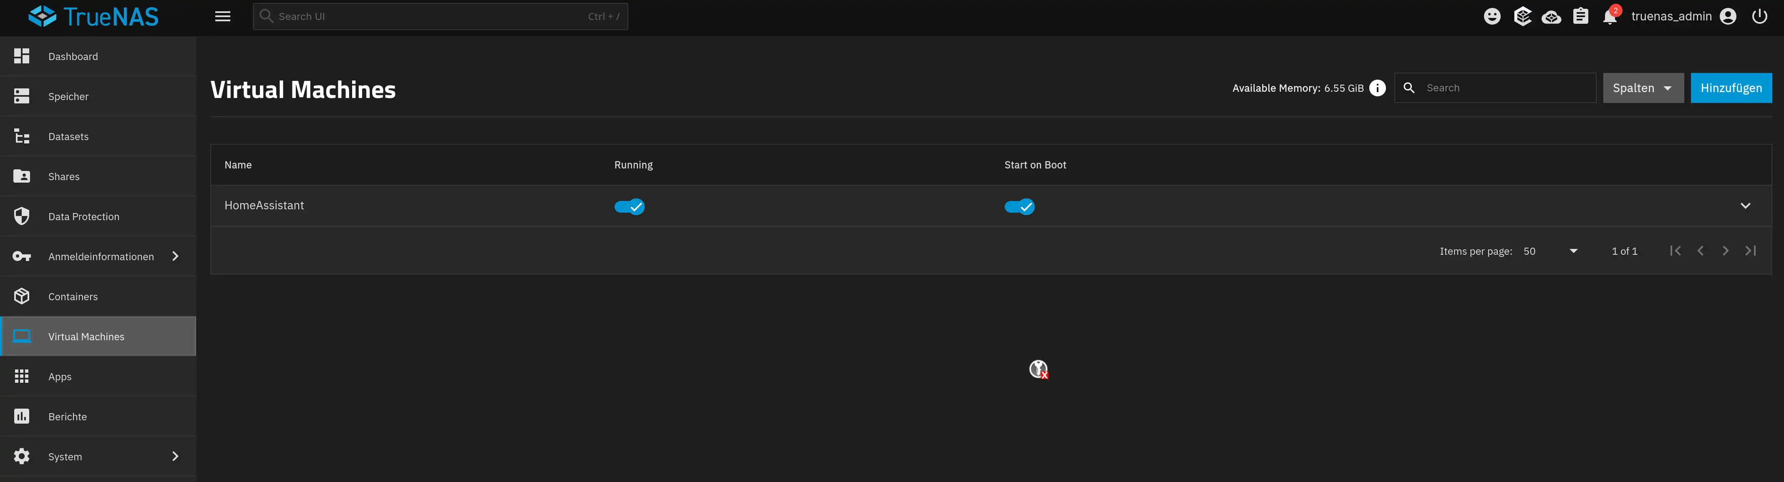Open the feedback smiley icon
This screenshot has width=1784, height=482.
click(x=1492, y=16)
